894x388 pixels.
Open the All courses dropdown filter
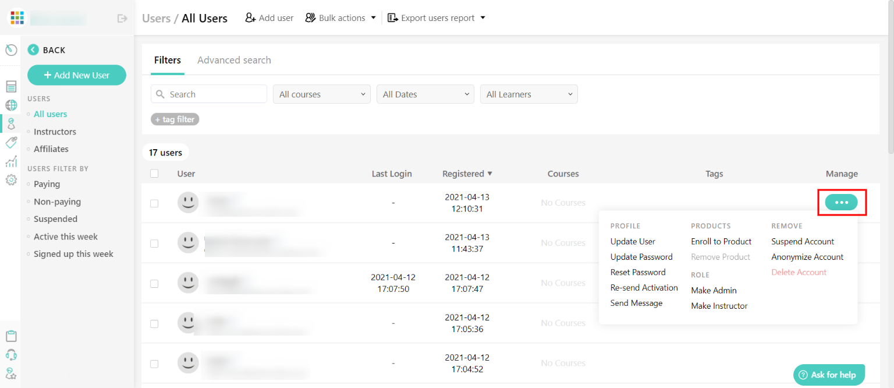click(x=321, y=94)
